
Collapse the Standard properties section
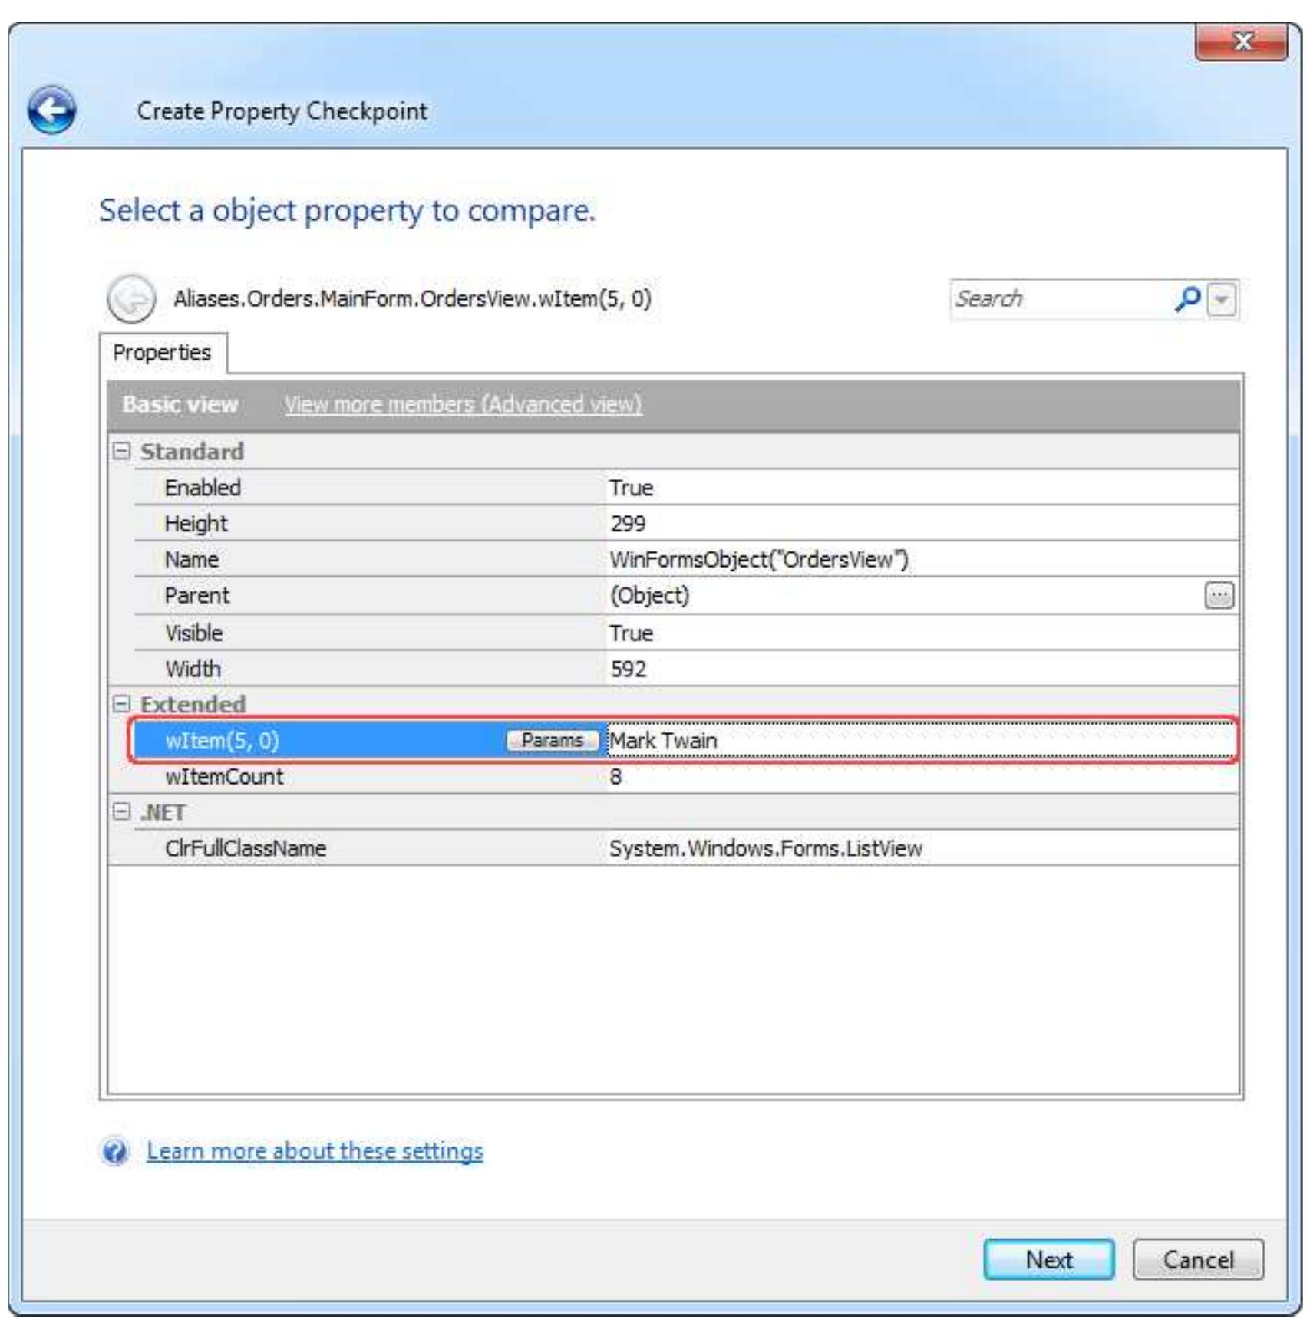(x=122, y=451)
